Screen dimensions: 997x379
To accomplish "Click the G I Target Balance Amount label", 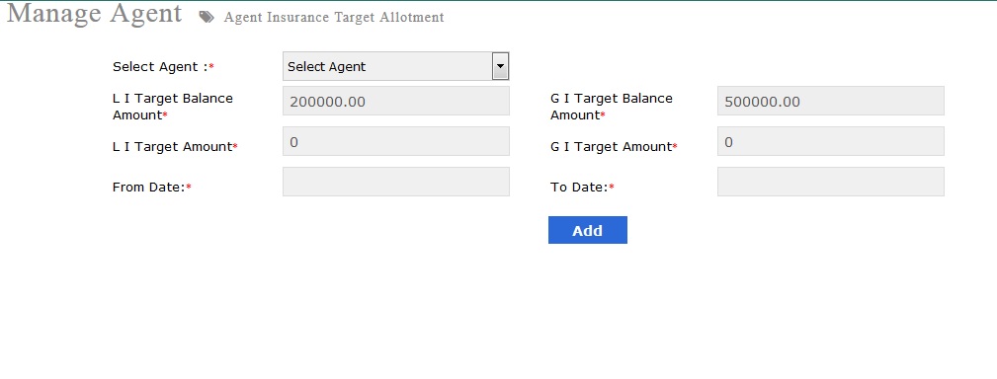I will (611, 107).
